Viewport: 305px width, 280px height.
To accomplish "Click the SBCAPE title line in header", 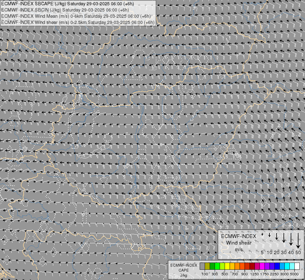I will point(68,4).
